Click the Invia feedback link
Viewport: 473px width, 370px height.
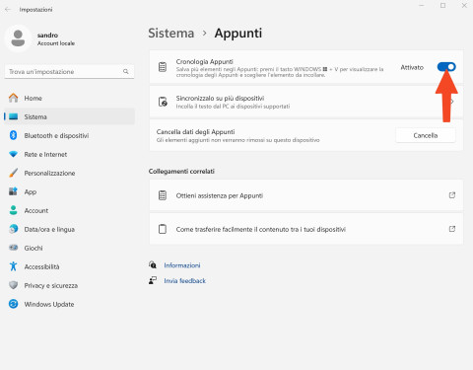click(x=184, y=281)
